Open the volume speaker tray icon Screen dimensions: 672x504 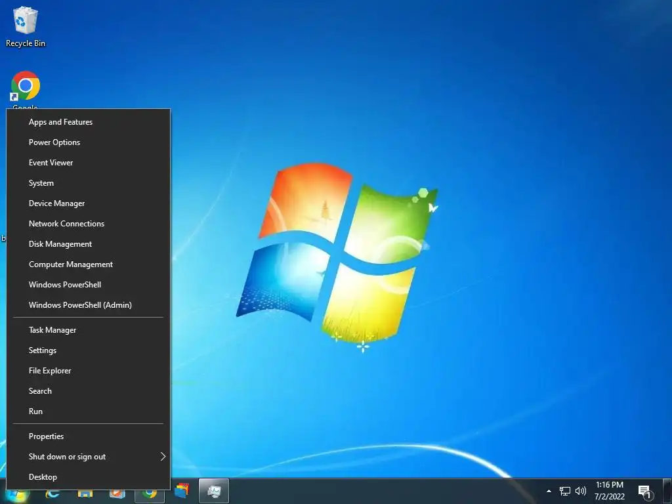(x=580, y=491)
